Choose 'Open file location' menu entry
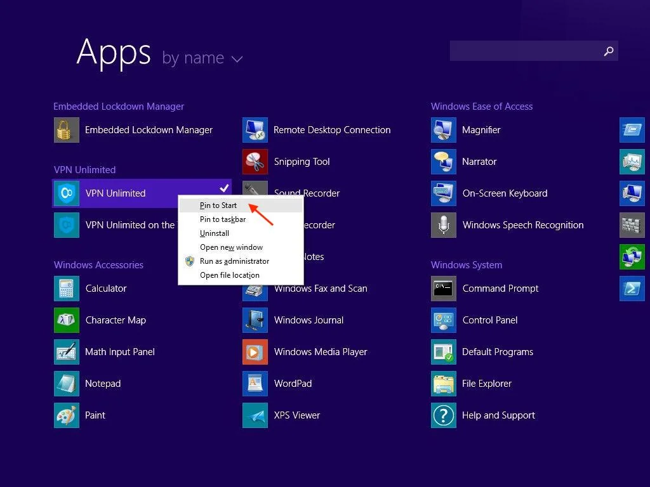The width and height of the screenshot is (650, 487). tap(229, 275)
